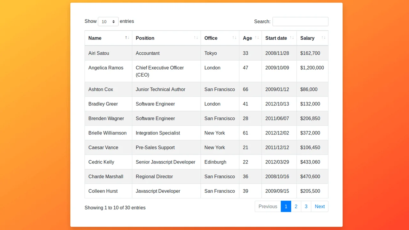Jump to page 3
Screen dimensions: 409x230
pos(306,206)
